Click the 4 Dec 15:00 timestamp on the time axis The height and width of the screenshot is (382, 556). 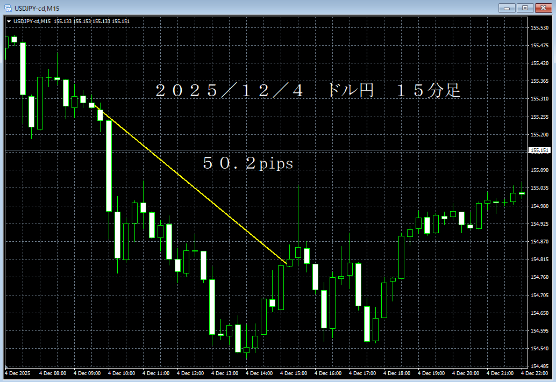(293, 373)
